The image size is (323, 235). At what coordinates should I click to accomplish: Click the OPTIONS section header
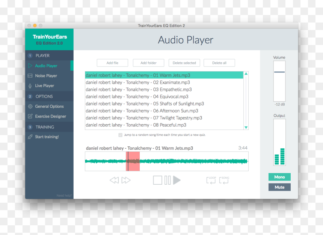[49, 96]
